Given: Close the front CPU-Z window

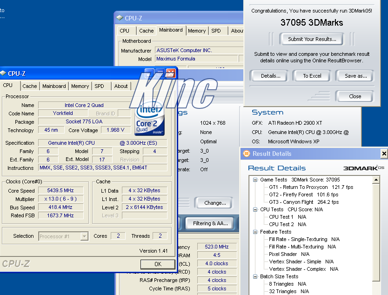Looking at the screenshot, I should 170,74.
